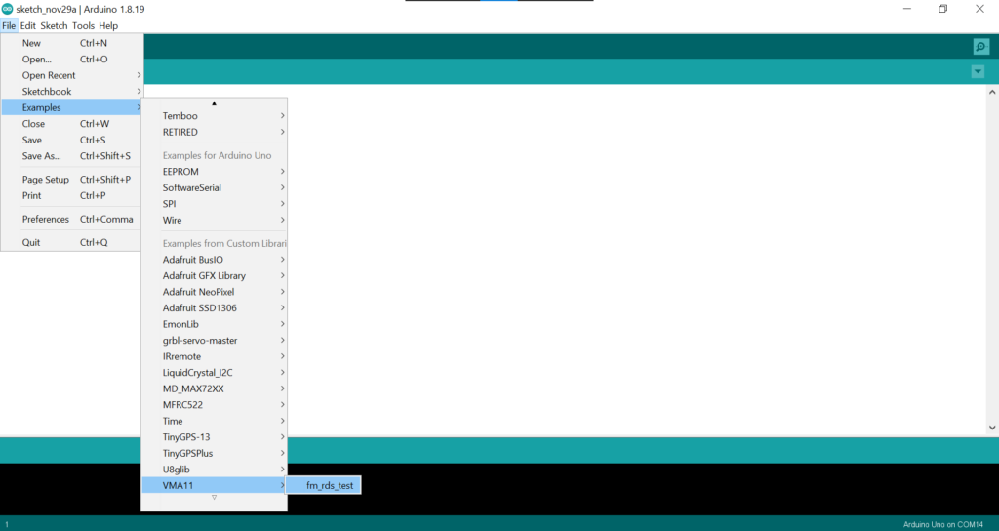Choose Save As... in the File menu
This screenshot has height=531, width=999.
tap(41, 156)
